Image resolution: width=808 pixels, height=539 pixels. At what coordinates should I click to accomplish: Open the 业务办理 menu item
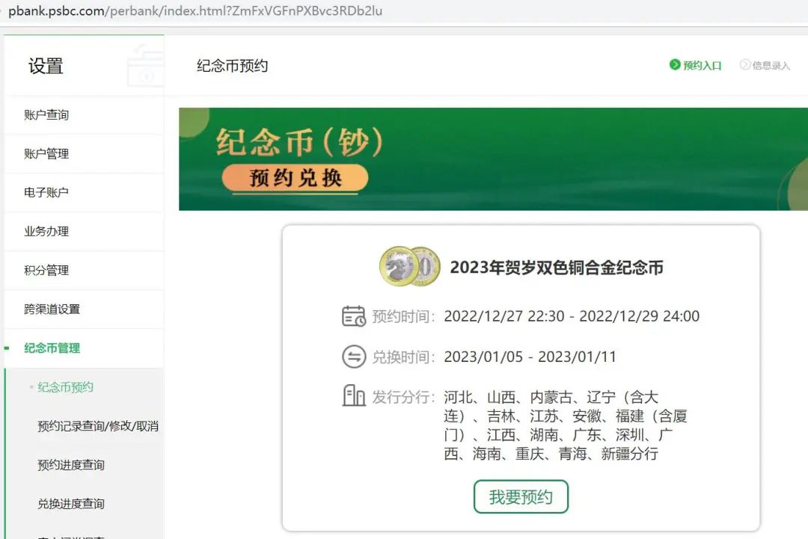(46, 231)
